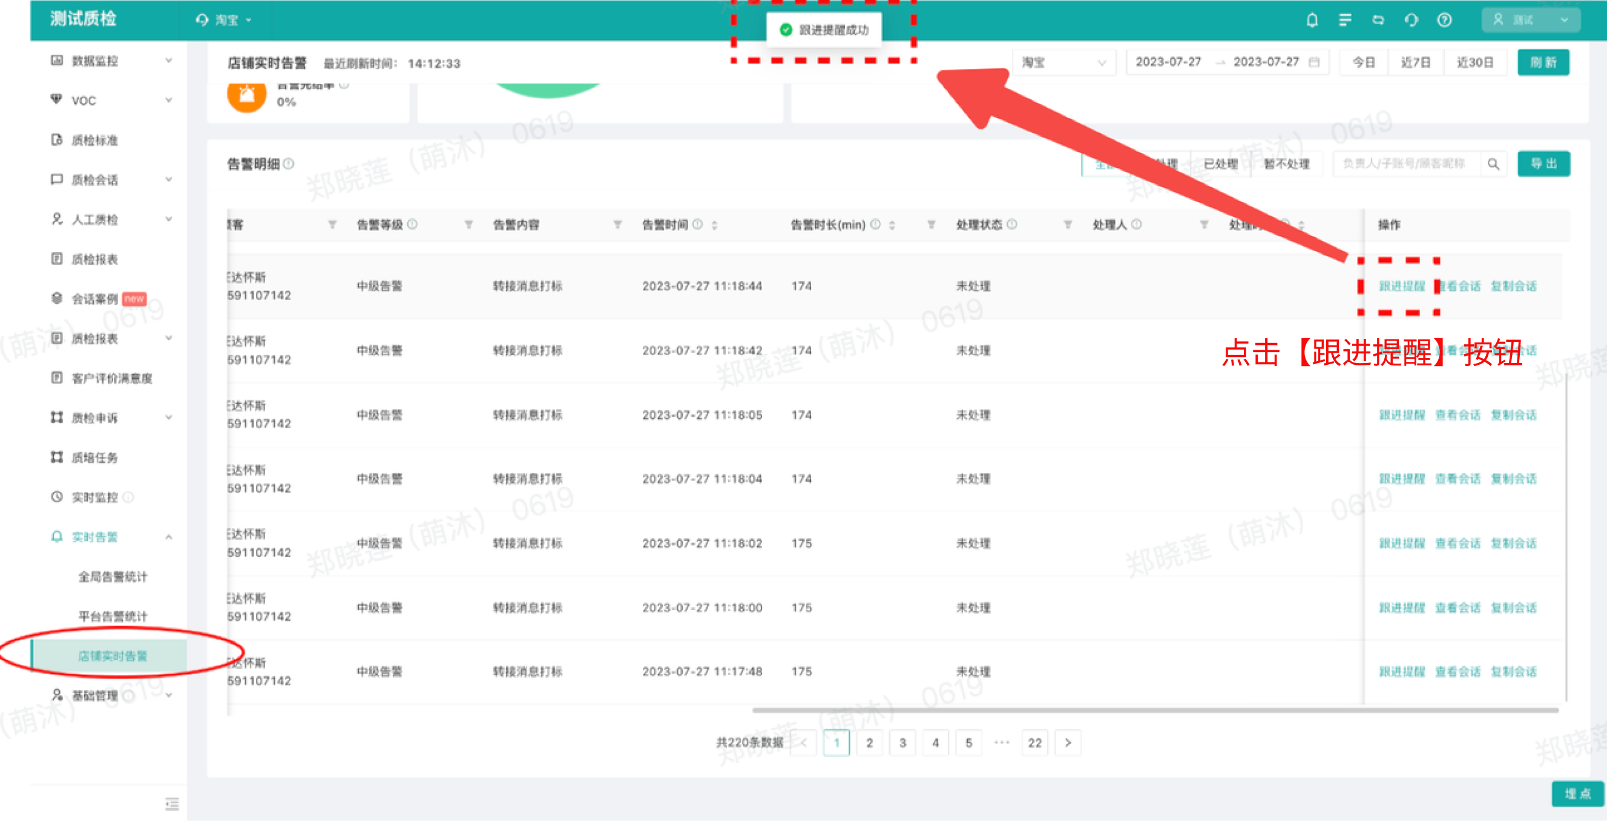Screen dimensions: 1607x821
Task: Open 质检标准 in sidebar
Action: (95, 140)
